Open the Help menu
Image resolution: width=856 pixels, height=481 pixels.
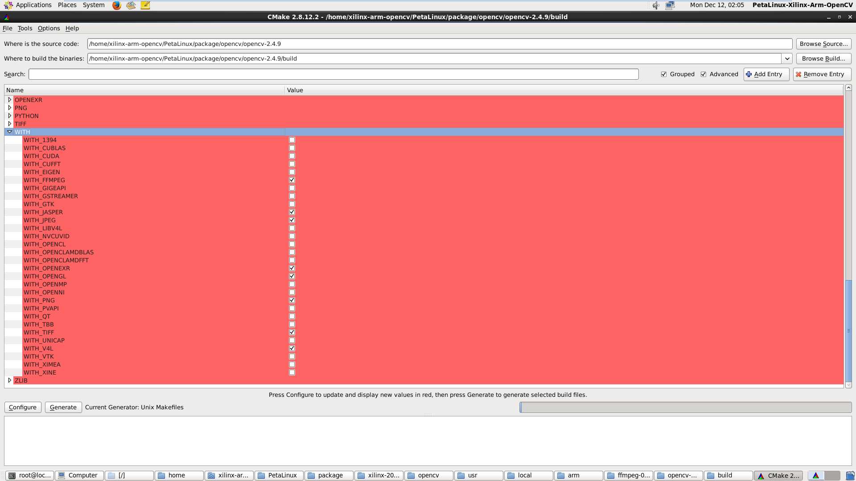(72, 28)
